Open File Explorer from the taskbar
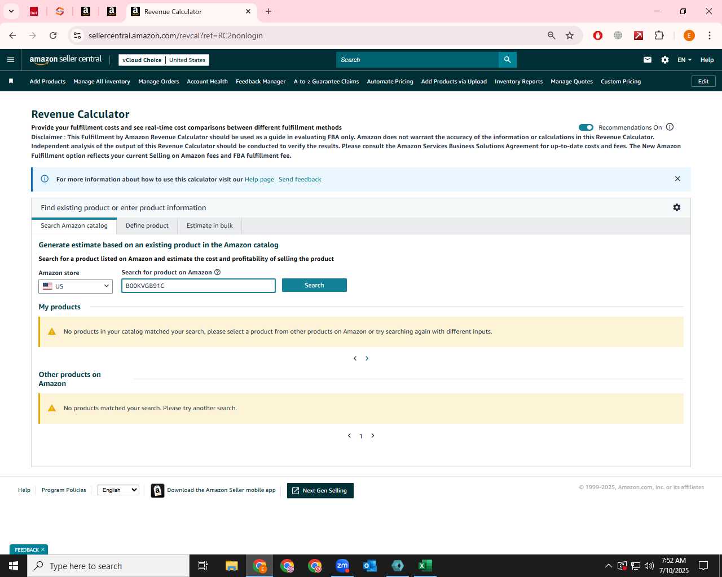The height and width of the screenshot is (577, 722). click(x=231, y=566)
